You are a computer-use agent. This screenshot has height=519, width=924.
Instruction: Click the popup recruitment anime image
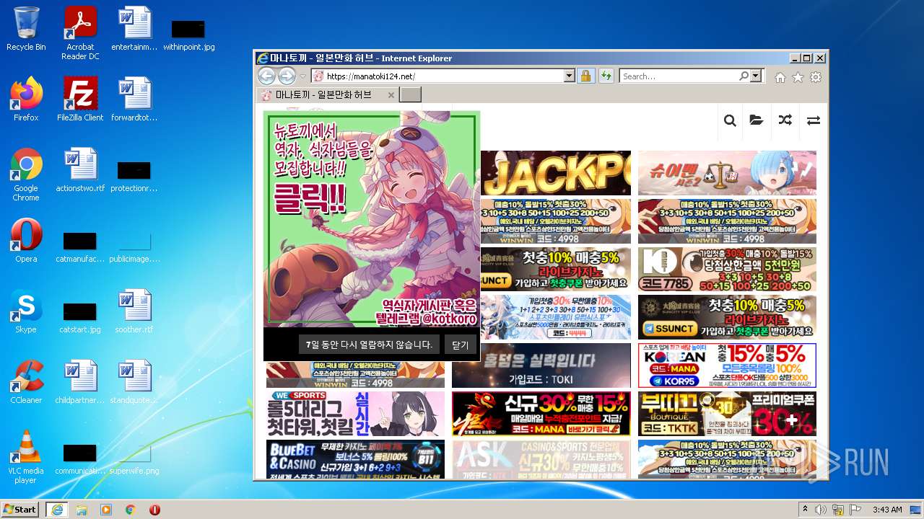[x=372, y=219]
